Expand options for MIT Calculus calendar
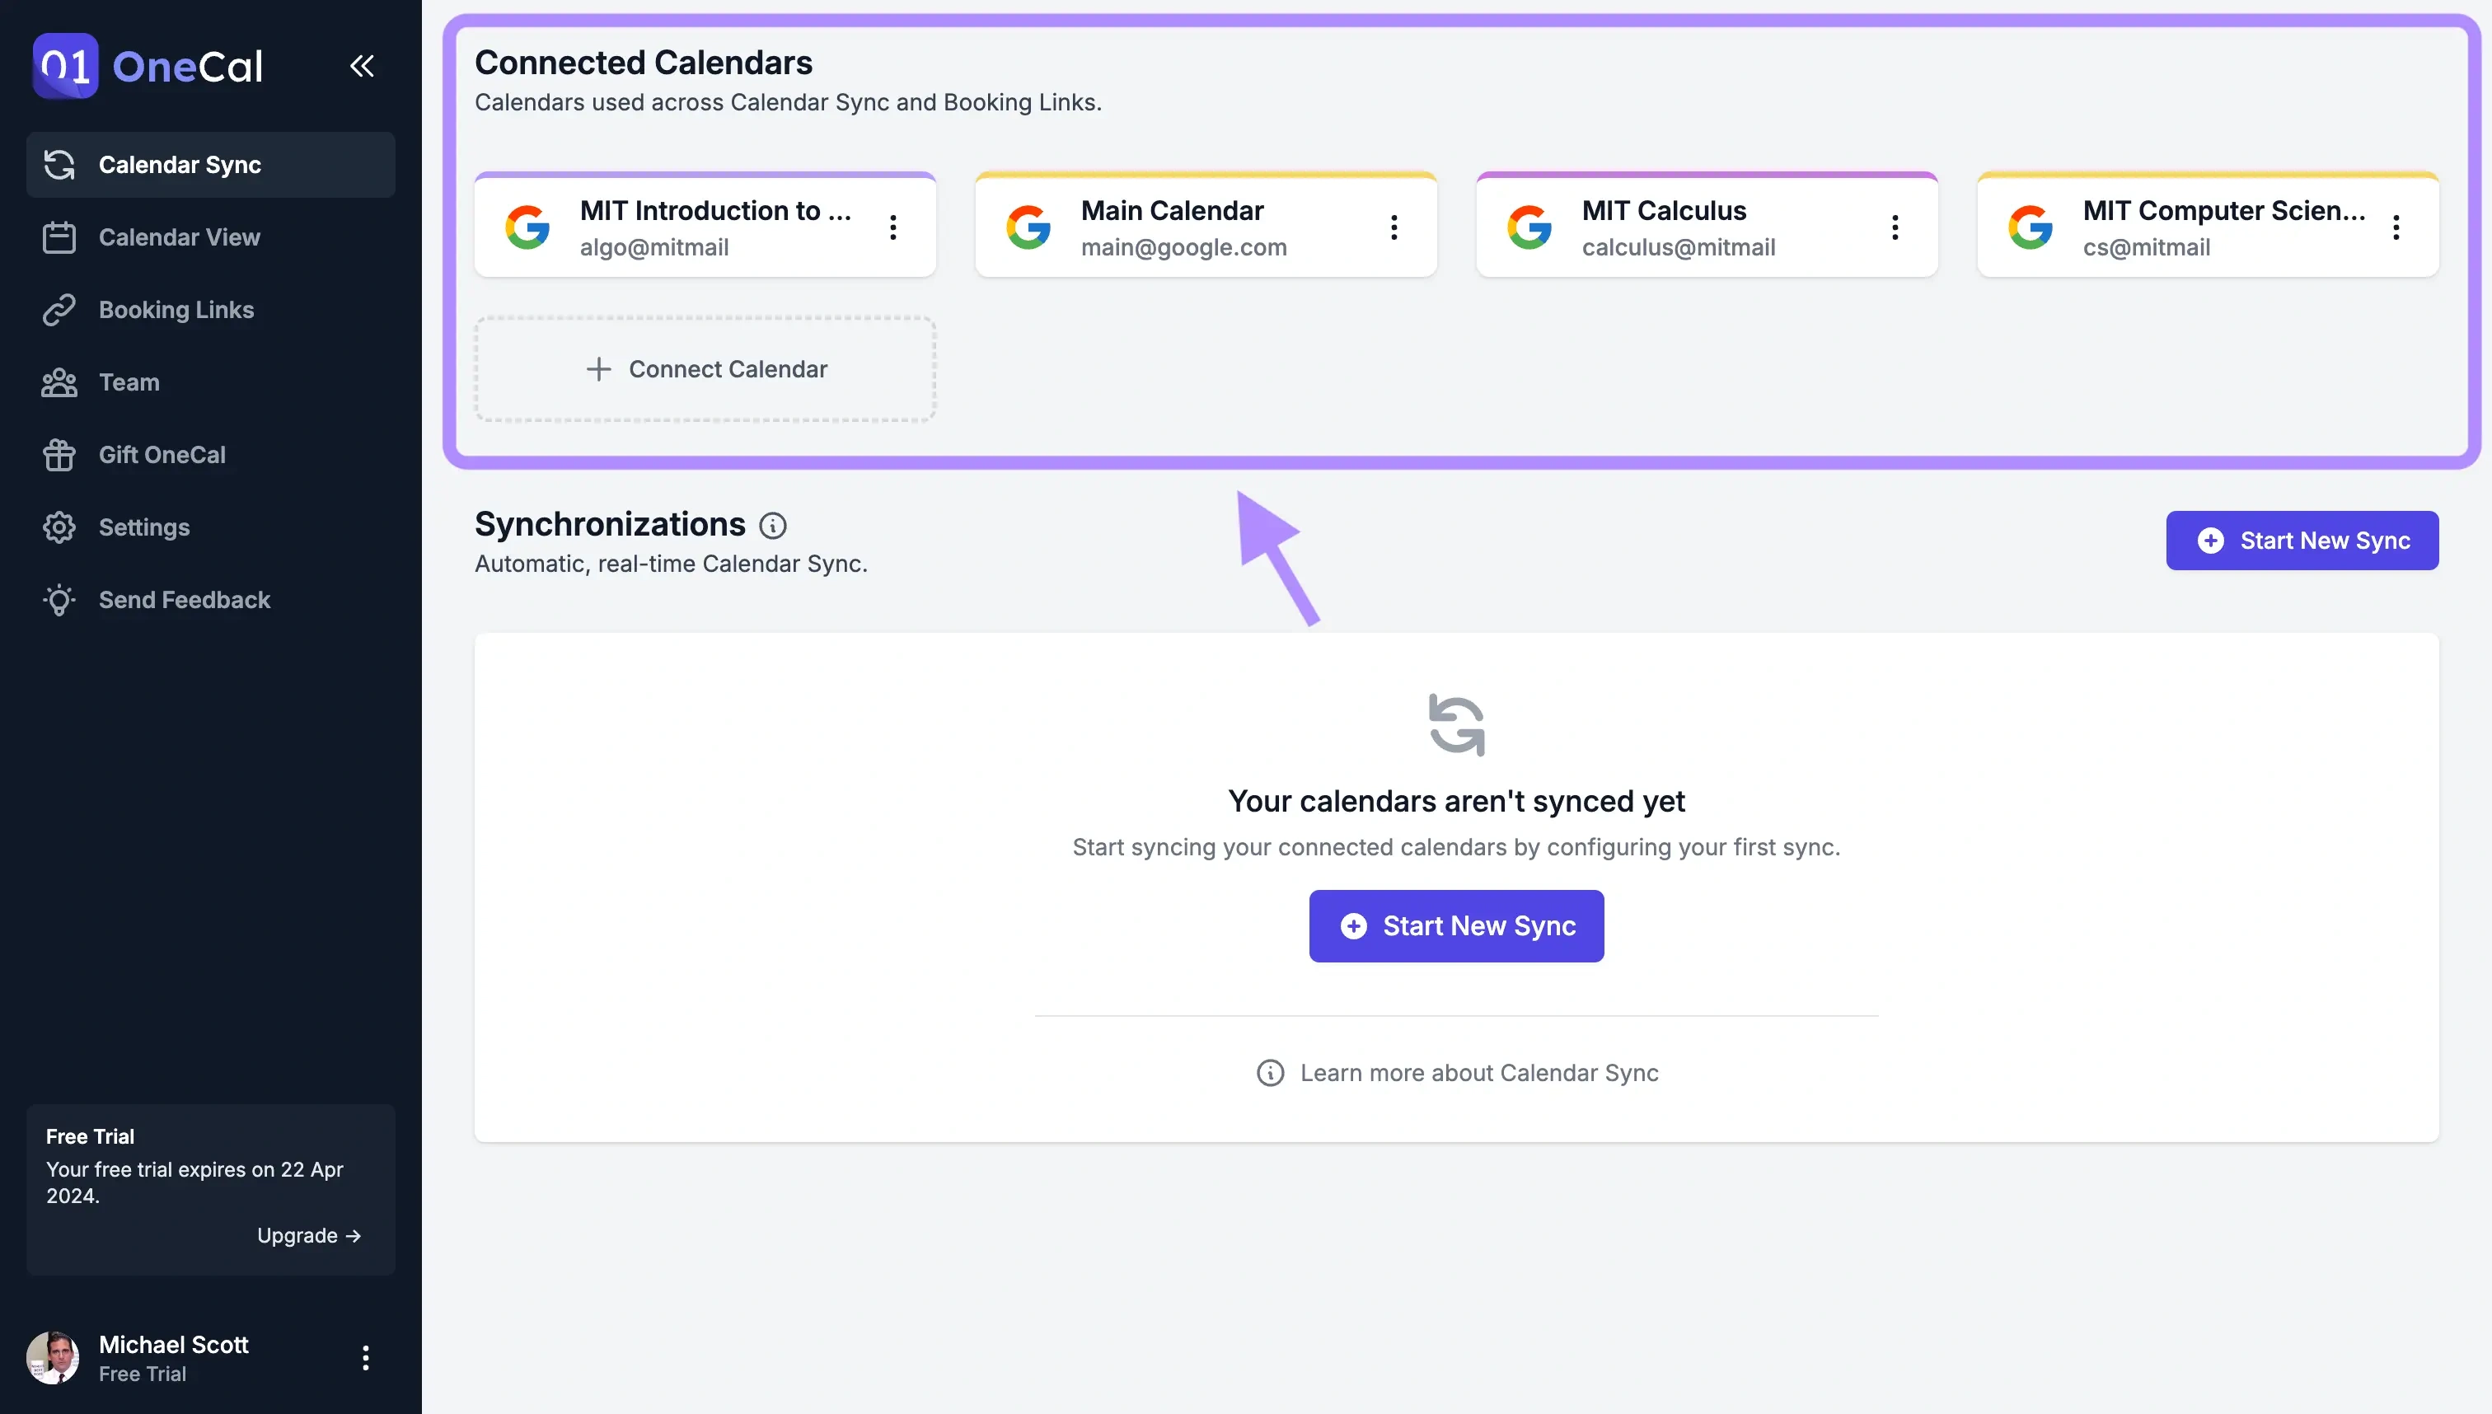This screenshot has height=1414, width=2492. pyautogui.click(x=1895, y=227)
